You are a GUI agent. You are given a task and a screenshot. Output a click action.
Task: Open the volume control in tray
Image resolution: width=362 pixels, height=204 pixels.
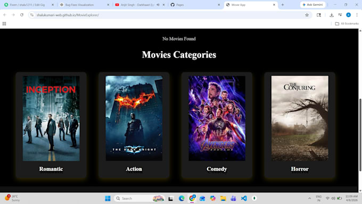pyautogui.click(x=333, y=198)
